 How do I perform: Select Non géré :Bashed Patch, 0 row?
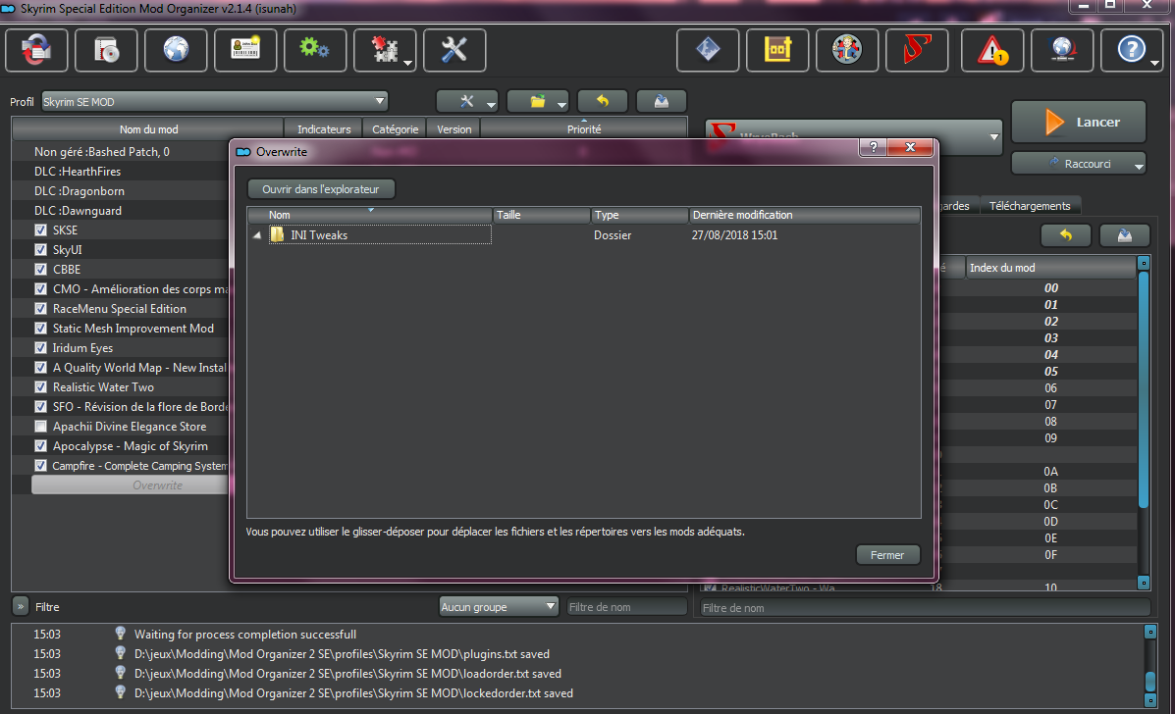122,151
